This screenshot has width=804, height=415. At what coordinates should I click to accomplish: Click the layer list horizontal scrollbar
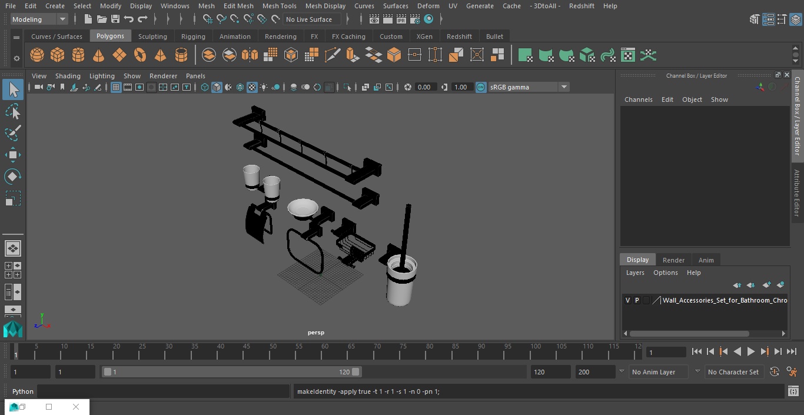(690, 333)
